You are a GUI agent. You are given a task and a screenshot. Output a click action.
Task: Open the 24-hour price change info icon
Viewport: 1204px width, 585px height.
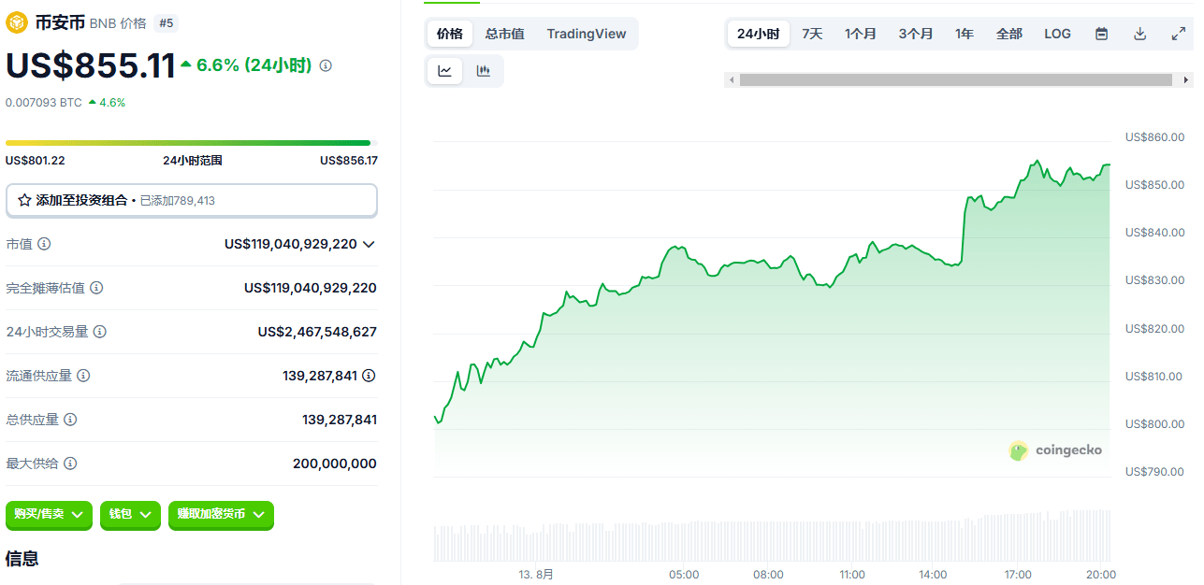coord(326,65)
